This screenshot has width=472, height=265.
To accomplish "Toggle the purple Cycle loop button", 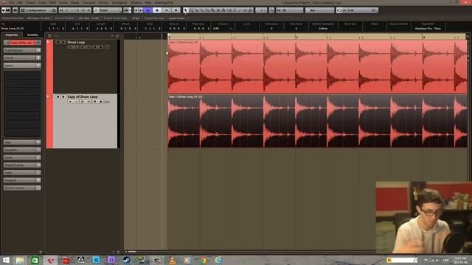I will click(147, 10).
